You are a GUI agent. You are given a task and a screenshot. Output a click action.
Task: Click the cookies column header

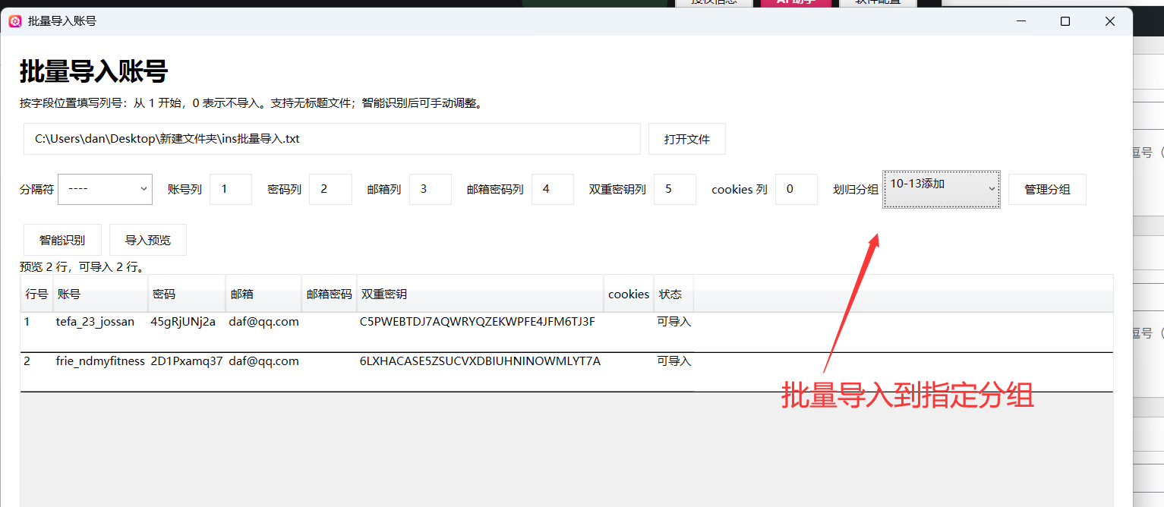pyautogui.click(x=629, y=294)
